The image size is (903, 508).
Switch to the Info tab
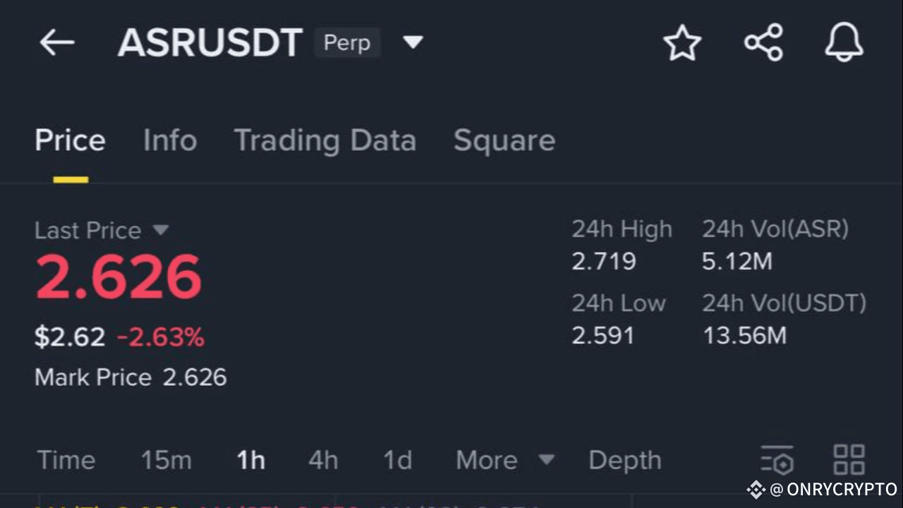(169, 140)
